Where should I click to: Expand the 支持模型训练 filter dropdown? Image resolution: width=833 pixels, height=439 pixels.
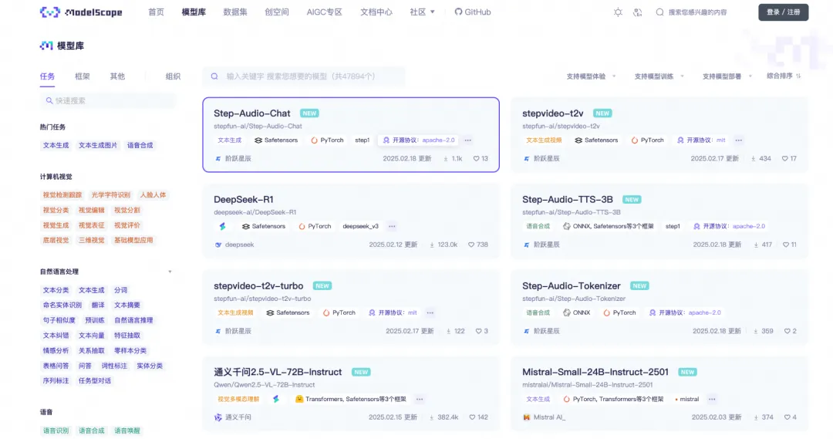pos(659,76)
